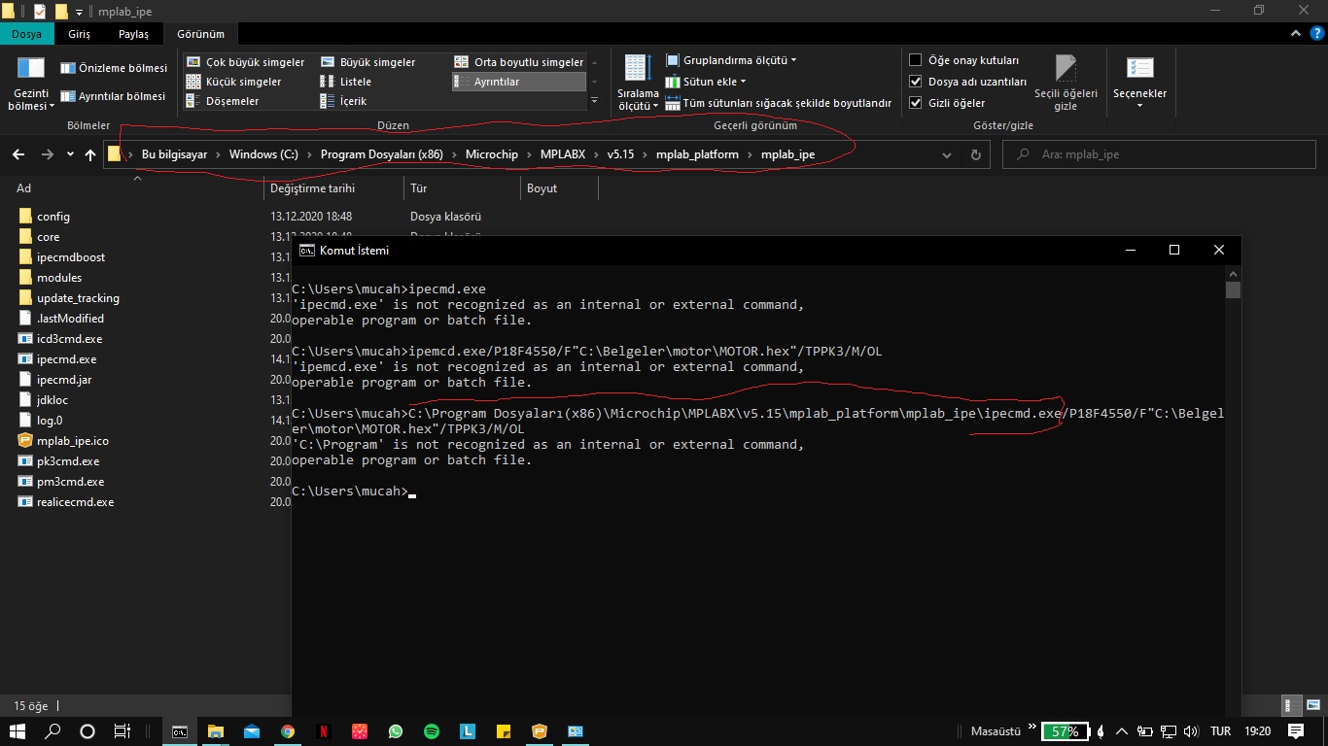Image resolution: width=1328 pixels, height=746 pixels.
Task: Toggle details view in the status bar
Action: pyautogui.click(x=1293, y=706)
